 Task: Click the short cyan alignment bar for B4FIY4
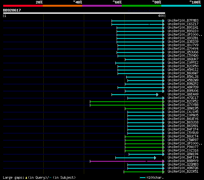pos(135,158)
